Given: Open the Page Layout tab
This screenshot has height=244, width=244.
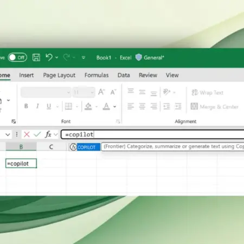Looking at the screenshot, I should coord(59,75).
